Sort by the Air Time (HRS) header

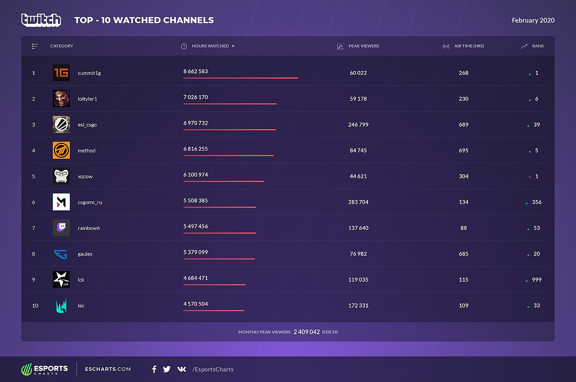click(x=469, y=46)
